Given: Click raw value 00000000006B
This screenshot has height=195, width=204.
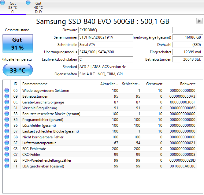Looking at the screenshot, I should tap(182, 108).
